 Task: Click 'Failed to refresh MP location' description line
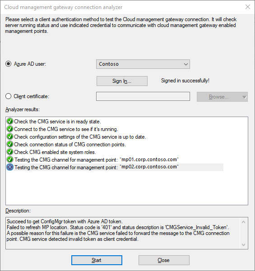118,227
